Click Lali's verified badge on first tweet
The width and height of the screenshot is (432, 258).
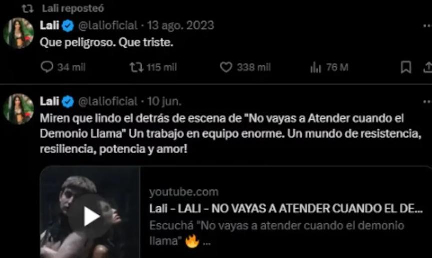pyautogui.click(x=68, y=26)
